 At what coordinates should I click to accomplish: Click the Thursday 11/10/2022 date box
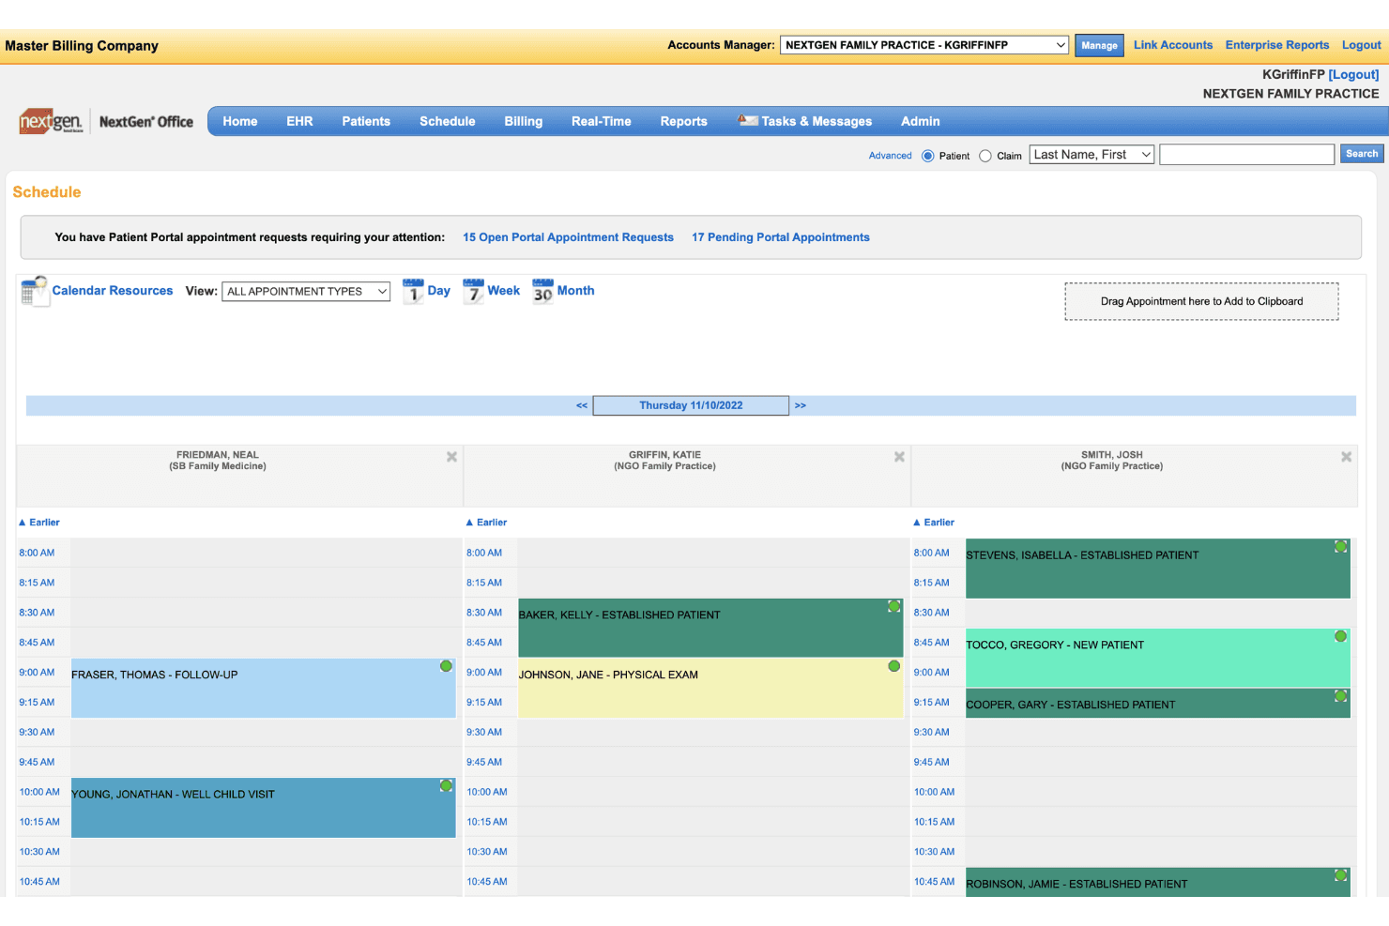tap(691, 405)
